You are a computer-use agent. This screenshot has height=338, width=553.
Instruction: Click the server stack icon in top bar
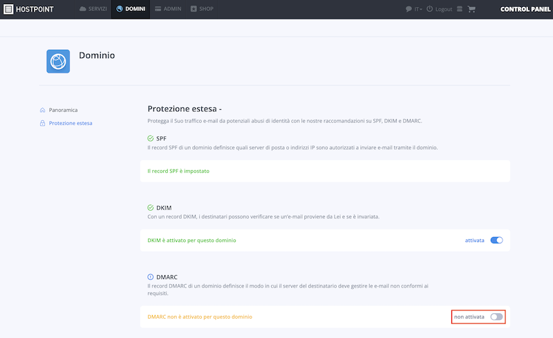click(460, 9)
